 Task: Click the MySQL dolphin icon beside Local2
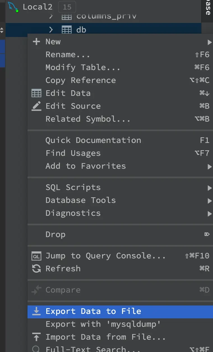point(13,7)
